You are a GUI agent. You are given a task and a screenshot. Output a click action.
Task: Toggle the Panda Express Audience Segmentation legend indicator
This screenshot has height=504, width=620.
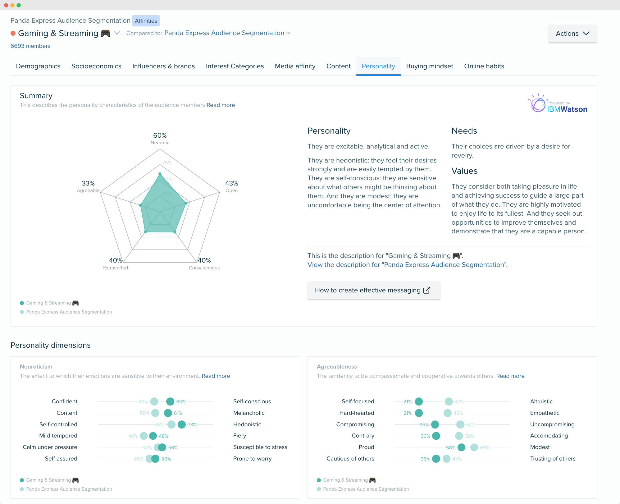click(x=22, y=311)
